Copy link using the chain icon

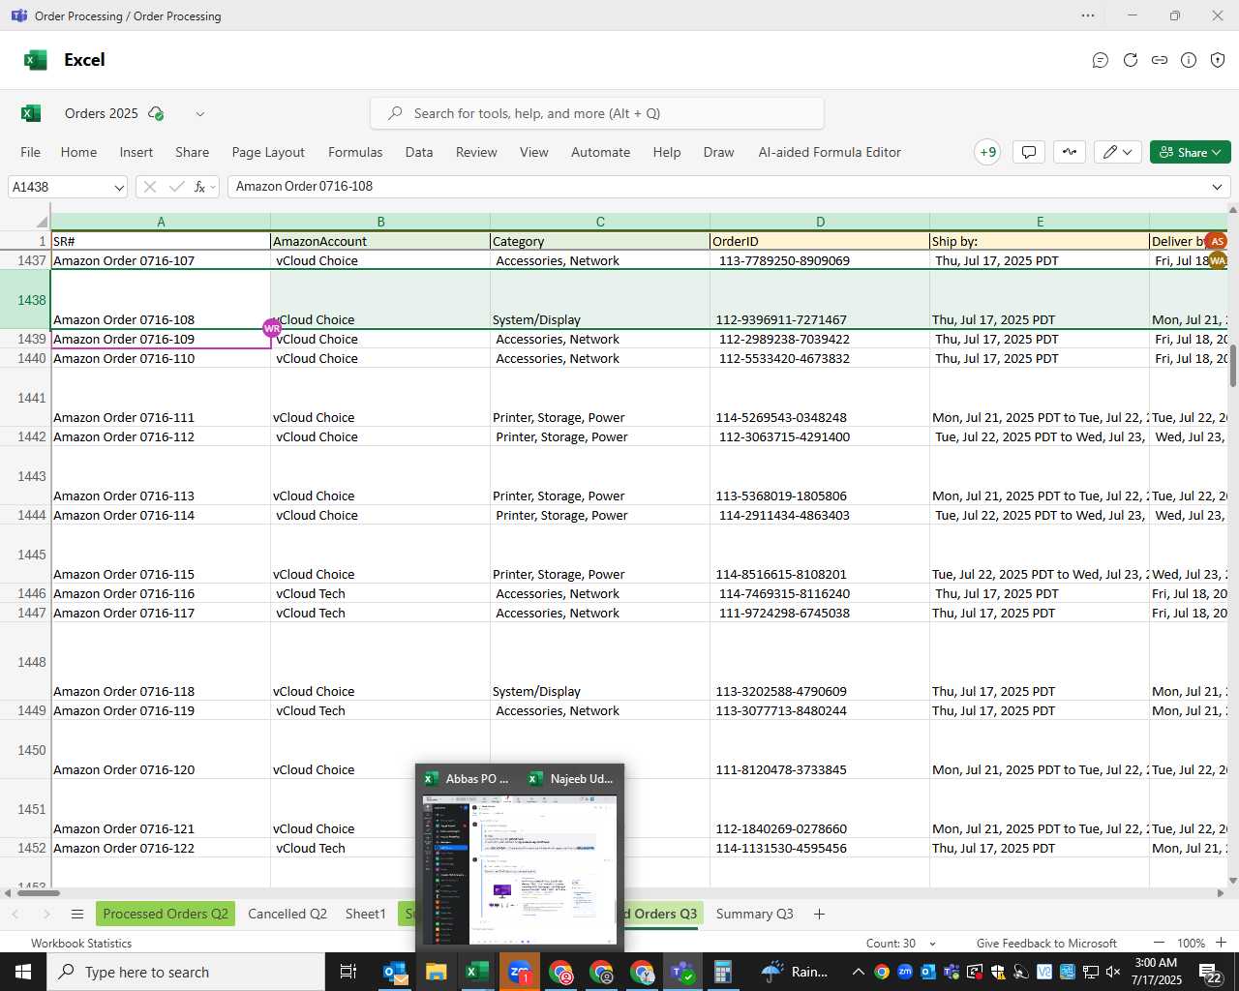pyautogui.click(x=1160, y=60)
